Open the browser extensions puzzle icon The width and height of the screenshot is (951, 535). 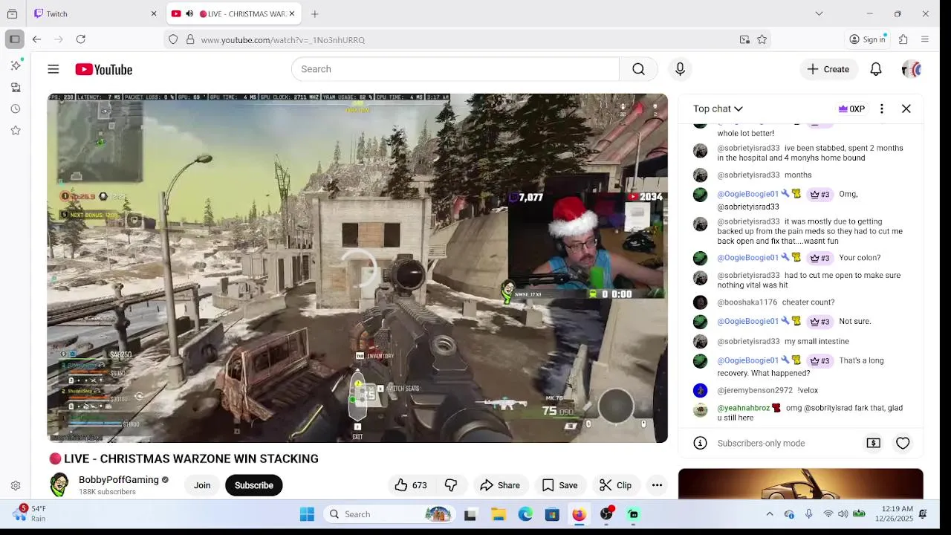[x=903, y=39]
